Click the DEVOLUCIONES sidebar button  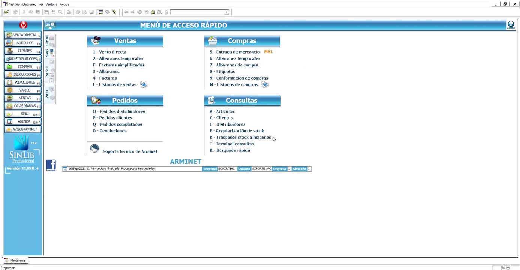(23, 74)
